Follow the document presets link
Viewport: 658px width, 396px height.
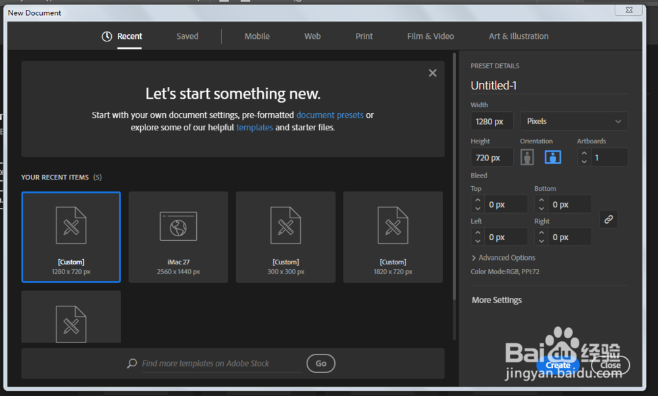pos(330,115)
